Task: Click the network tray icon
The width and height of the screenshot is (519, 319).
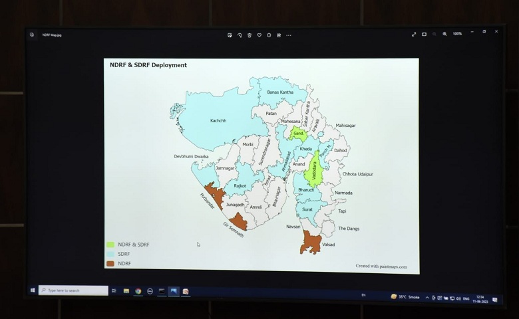Action: coord(452,298)
